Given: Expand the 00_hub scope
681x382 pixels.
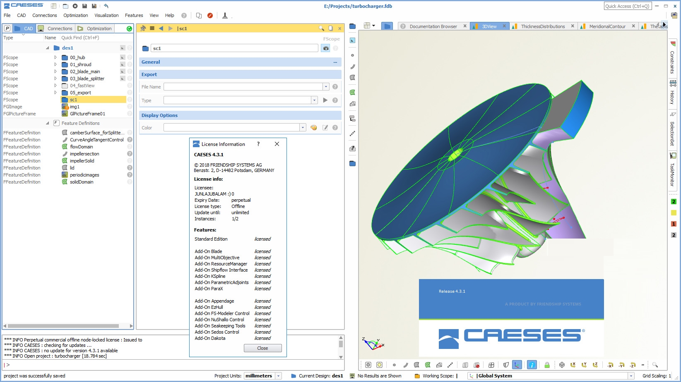Looking at the screenshot, I should point(55,57).
